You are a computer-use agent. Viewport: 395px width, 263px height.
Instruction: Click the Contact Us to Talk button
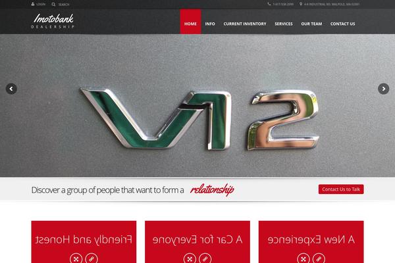coord(341,189)
